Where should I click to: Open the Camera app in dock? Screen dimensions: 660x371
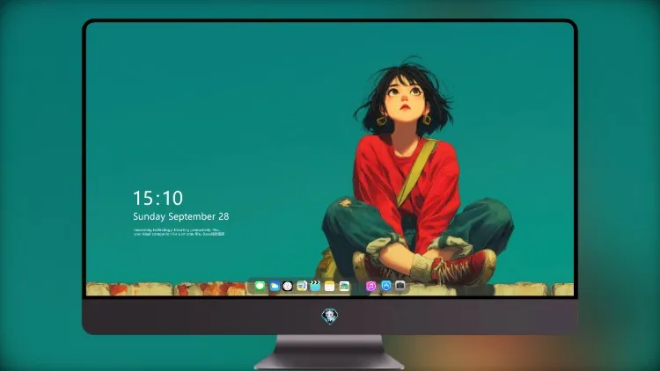[400, 286]
